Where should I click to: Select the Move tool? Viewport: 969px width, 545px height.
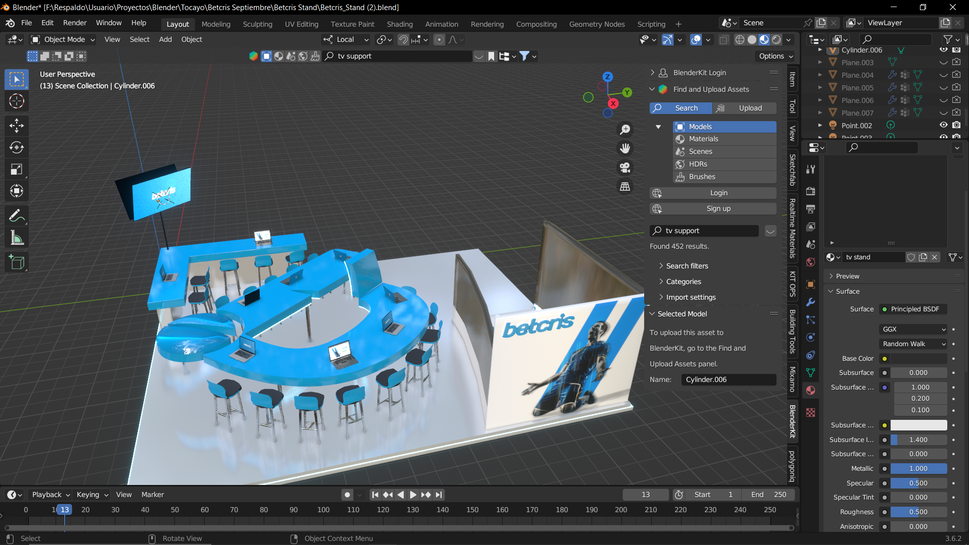click(x=17, y=126)
